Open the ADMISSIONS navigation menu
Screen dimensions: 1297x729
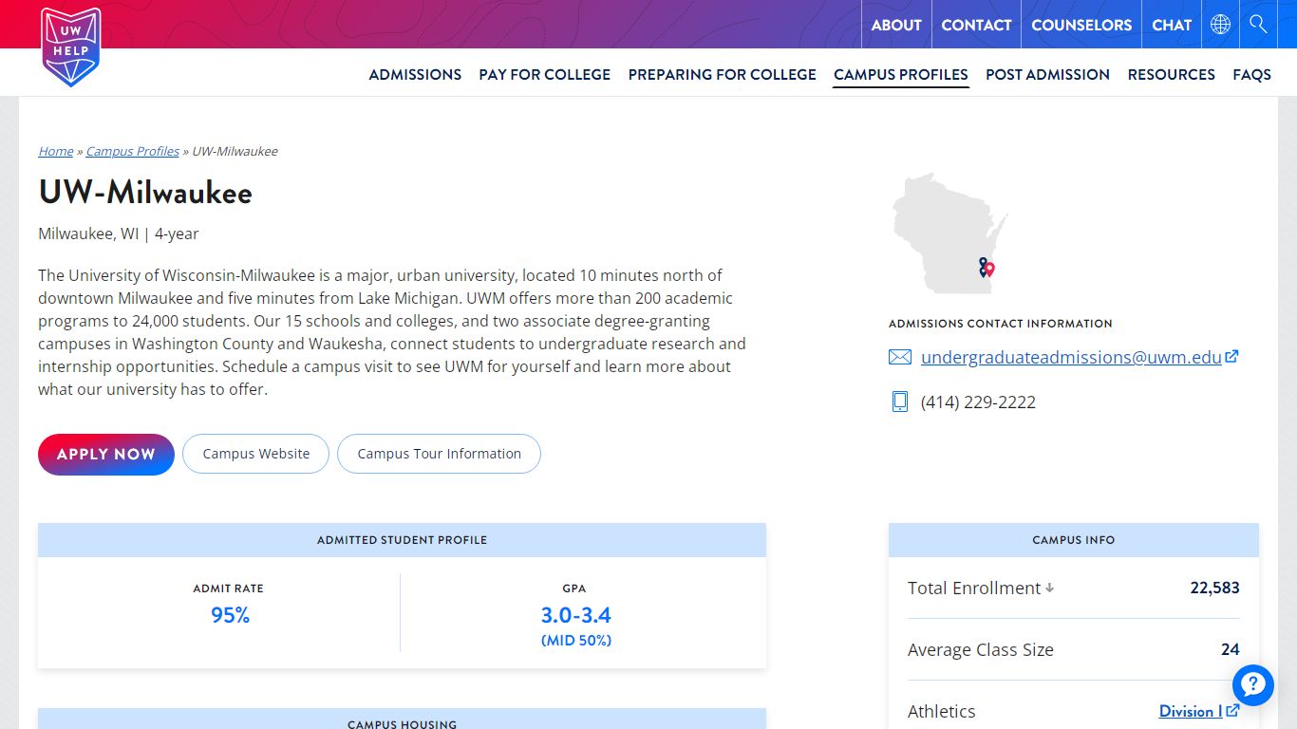tap(415, 74)
